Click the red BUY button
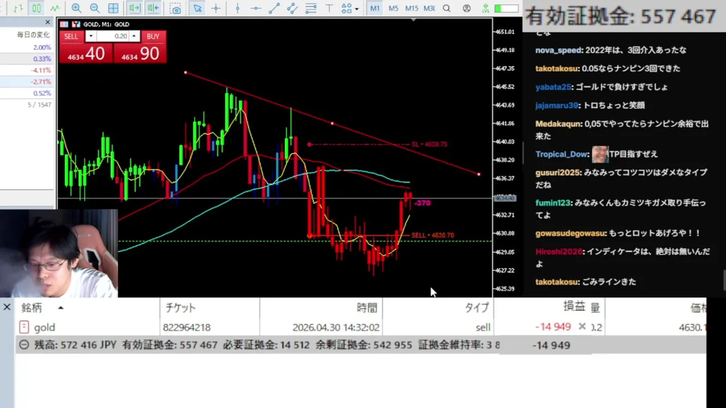The width and height of the screenshot is (726, 408). point(153,36)
